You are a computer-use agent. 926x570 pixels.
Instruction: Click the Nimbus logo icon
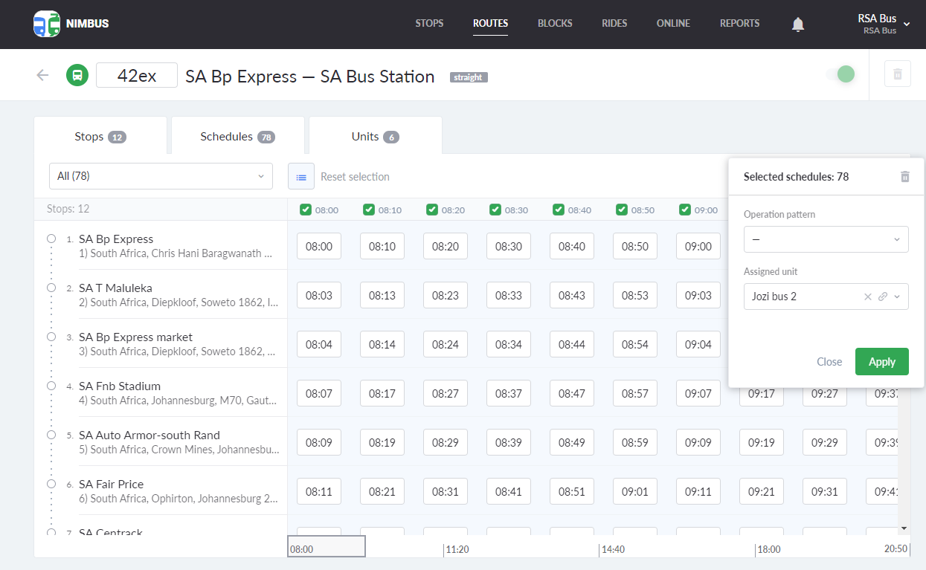[x=47, y=24]
